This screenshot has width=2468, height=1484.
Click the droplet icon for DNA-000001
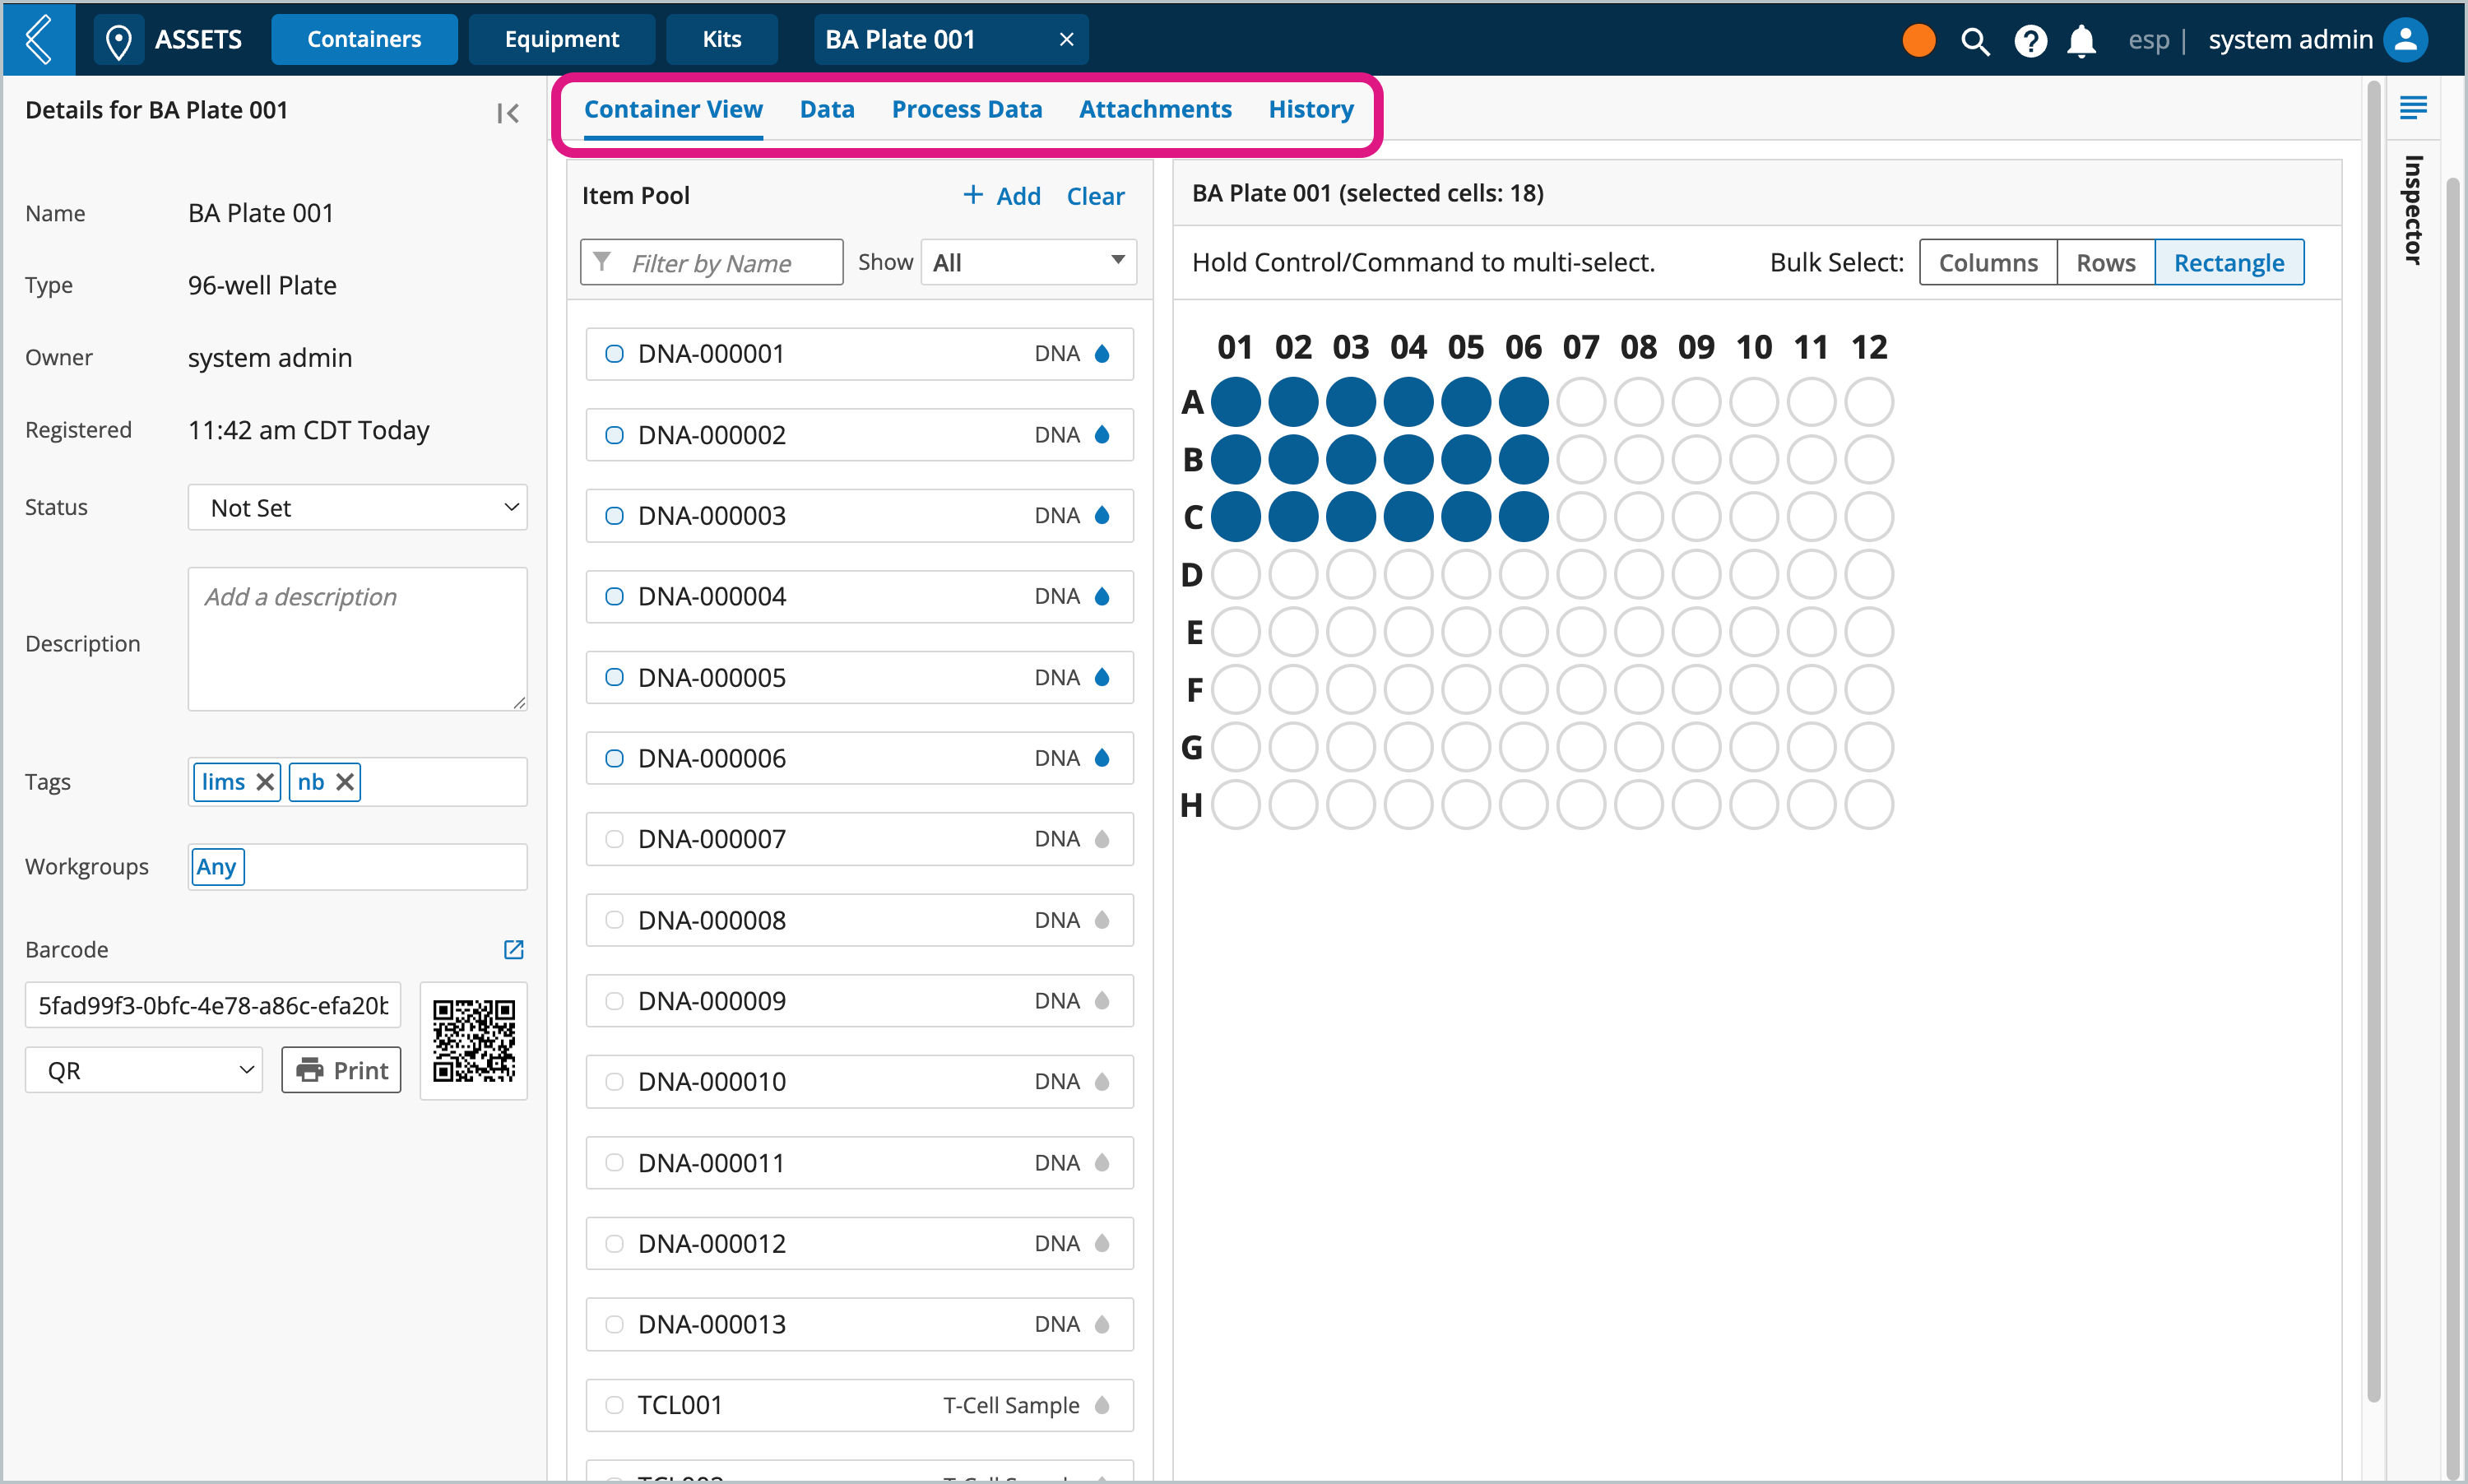coord(1102,353)
